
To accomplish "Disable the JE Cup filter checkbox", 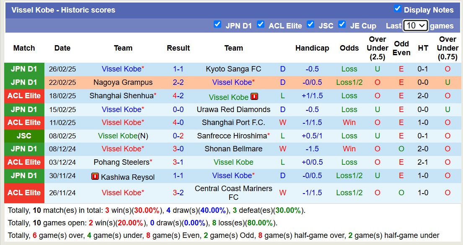I will click(x=342, y=24).
